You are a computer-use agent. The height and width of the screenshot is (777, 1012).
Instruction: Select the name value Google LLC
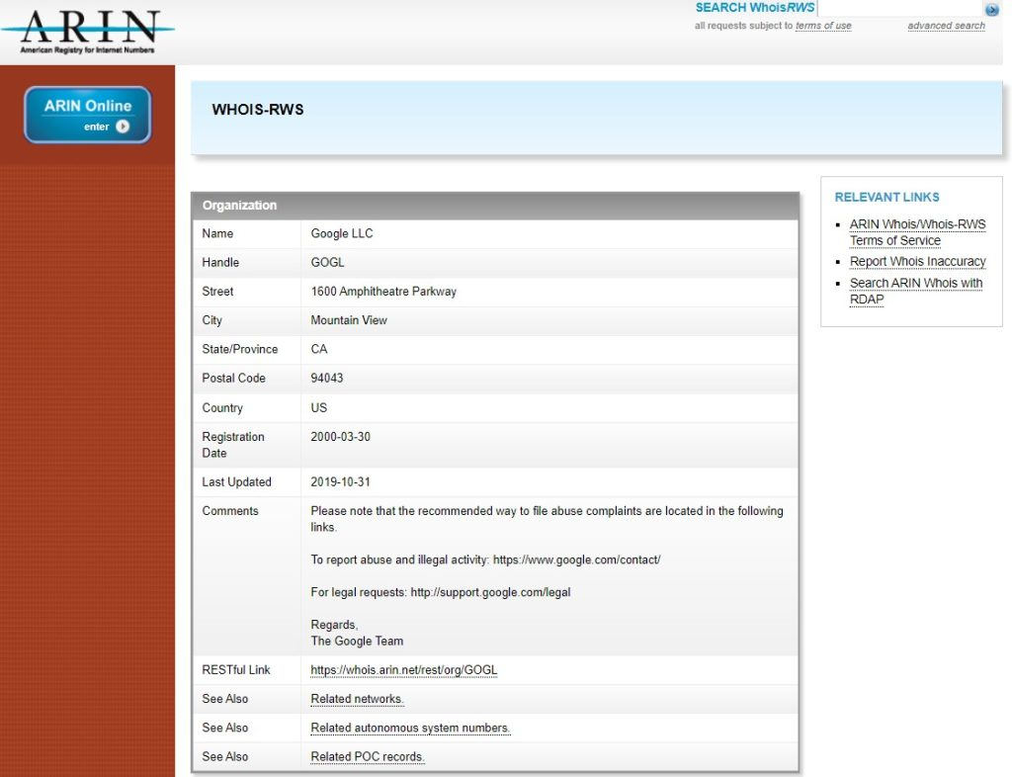pyautogui.click(x=341, y=233)
